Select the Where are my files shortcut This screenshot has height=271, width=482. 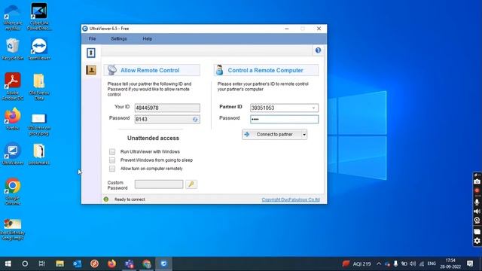click(12, 17)
